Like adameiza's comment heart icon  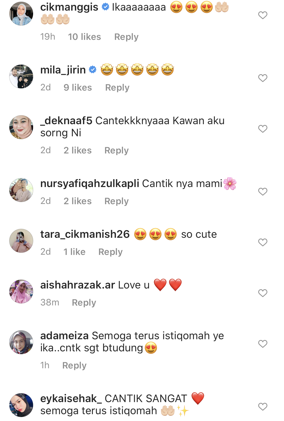click(x=263, y=344)
